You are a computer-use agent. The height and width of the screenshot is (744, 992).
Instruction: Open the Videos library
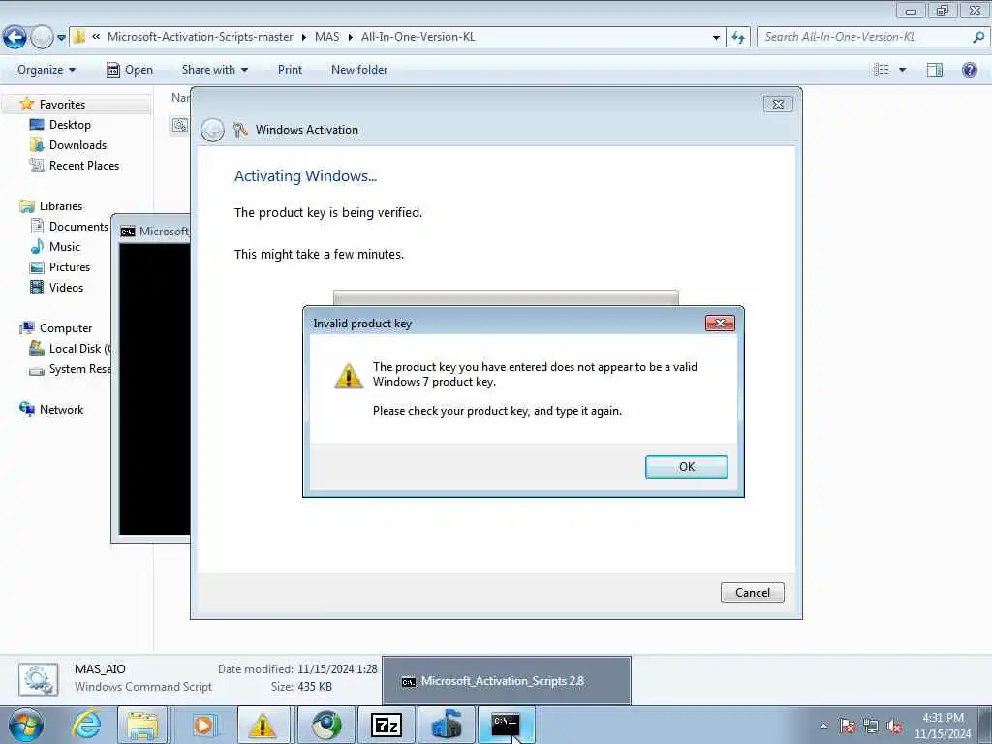pos(66,287)
